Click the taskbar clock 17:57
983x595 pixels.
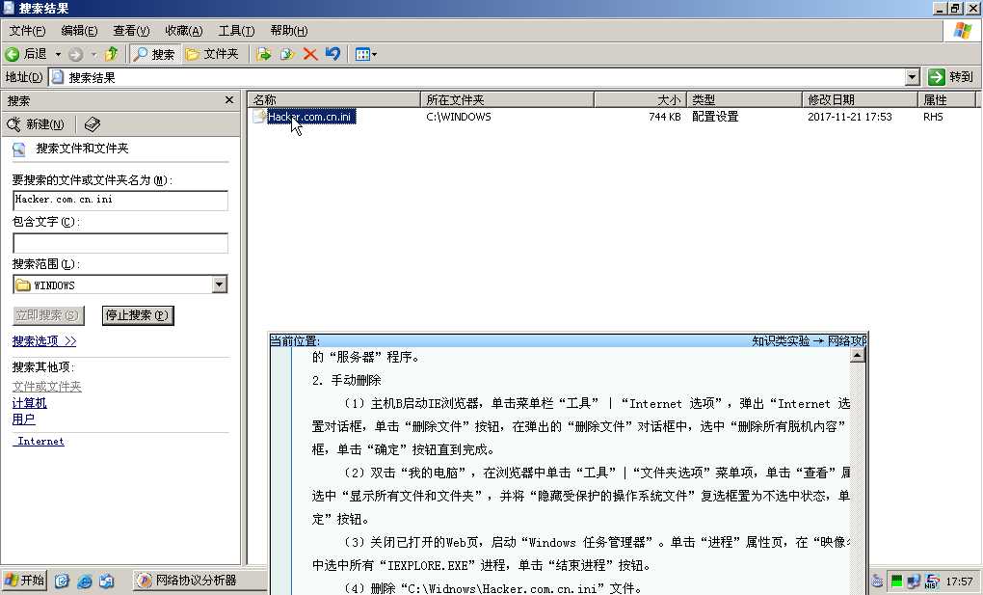tap(960, 581)
